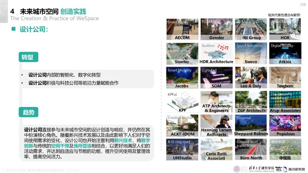Open the Gensler FLOAT NYC thumbnail
The image size is (308, 173).
[x=216, y=29]
